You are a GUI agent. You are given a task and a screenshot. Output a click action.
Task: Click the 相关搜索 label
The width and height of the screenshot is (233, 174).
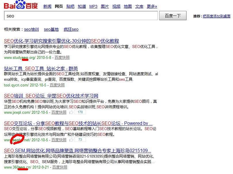(x=14, y=29)
